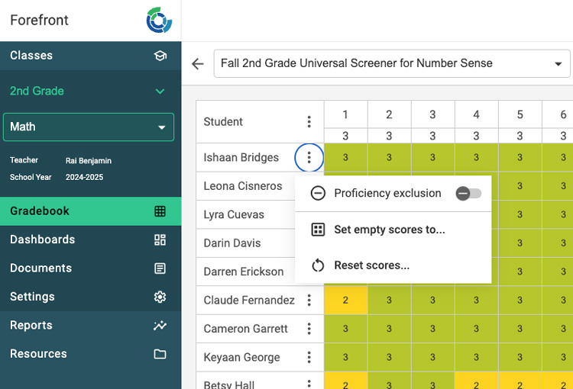The height and width of the screenshot is (389, 573).
Task: Choose Set empty scores to... option
Action: 393,230
